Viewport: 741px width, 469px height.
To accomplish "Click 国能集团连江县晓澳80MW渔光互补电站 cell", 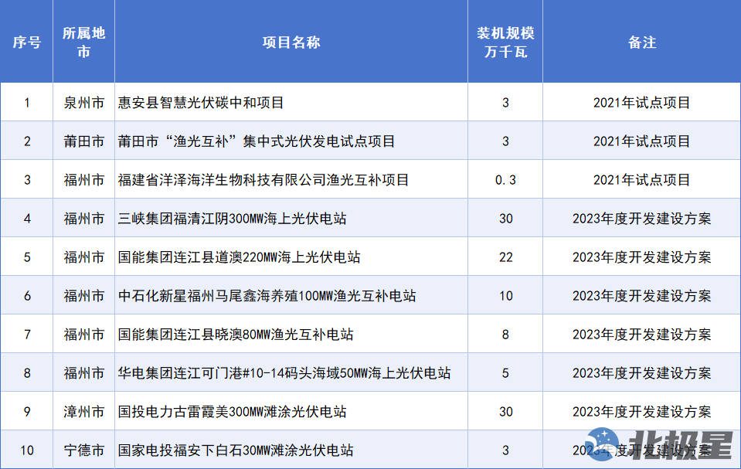I will click(x=236, y=335).
